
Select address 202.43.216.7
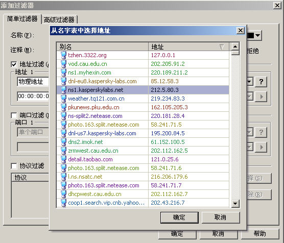tap(168, 203)
